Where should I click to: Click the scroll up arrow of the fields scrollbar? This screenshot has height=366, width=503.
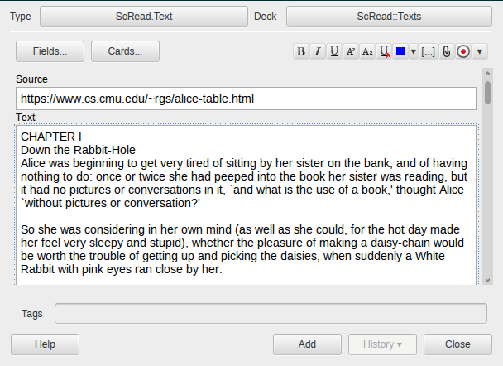click(x=487, y=74)
